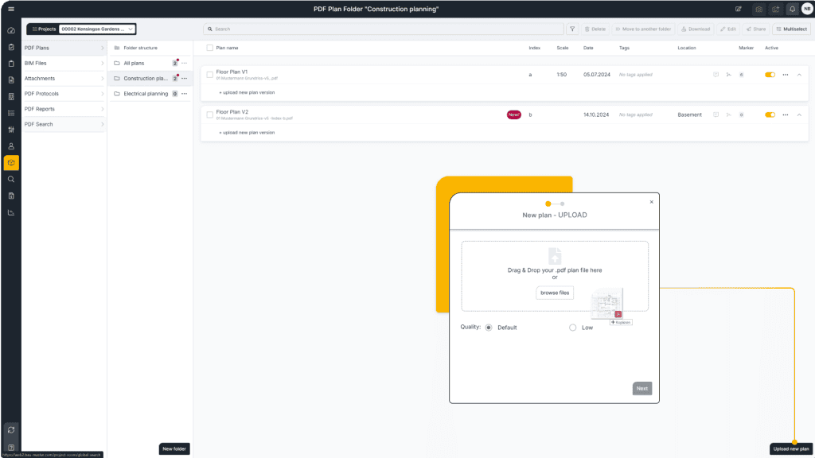Collapse the Floor Plan V1 row chevron
Viewport: 815px width, 458px height.
(800, 74)
